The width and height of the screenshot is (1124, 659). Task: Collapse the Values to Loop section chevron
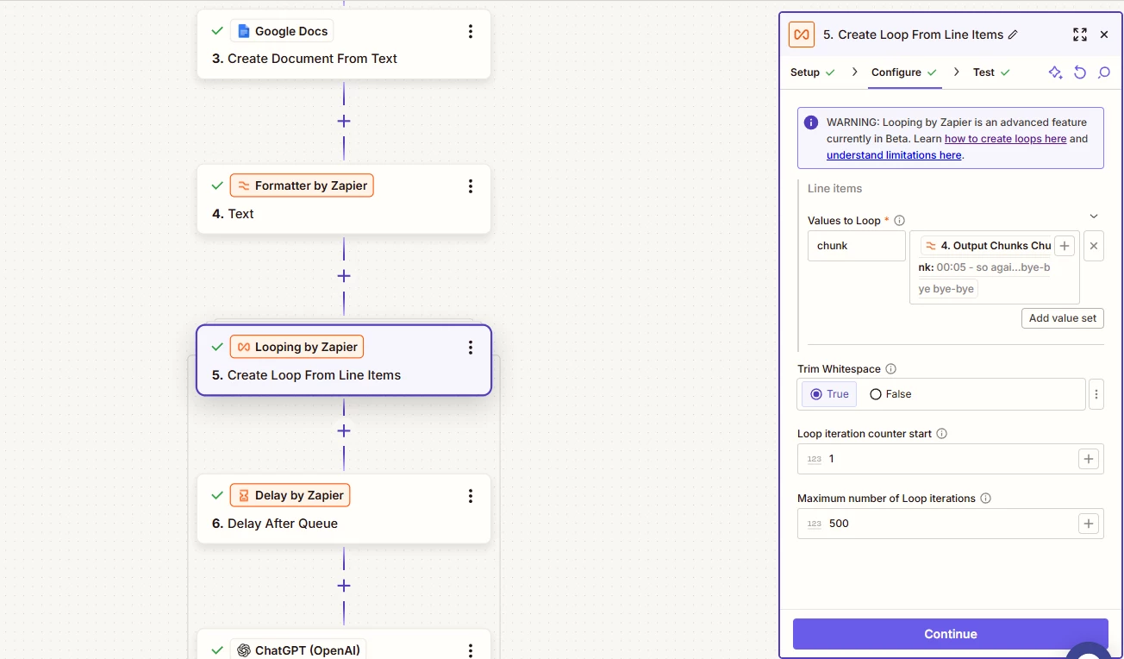[x=1094, y=216]
